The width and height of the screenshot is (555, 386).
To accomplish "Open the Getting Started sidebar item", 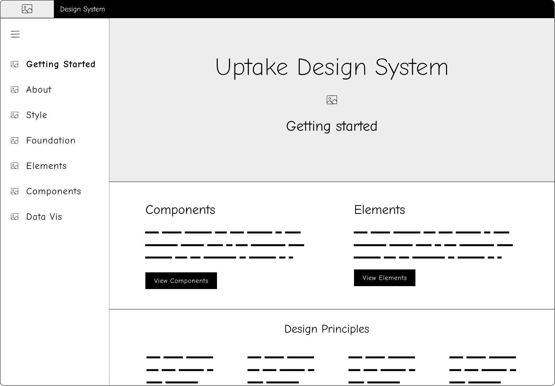I will point(61,64).
